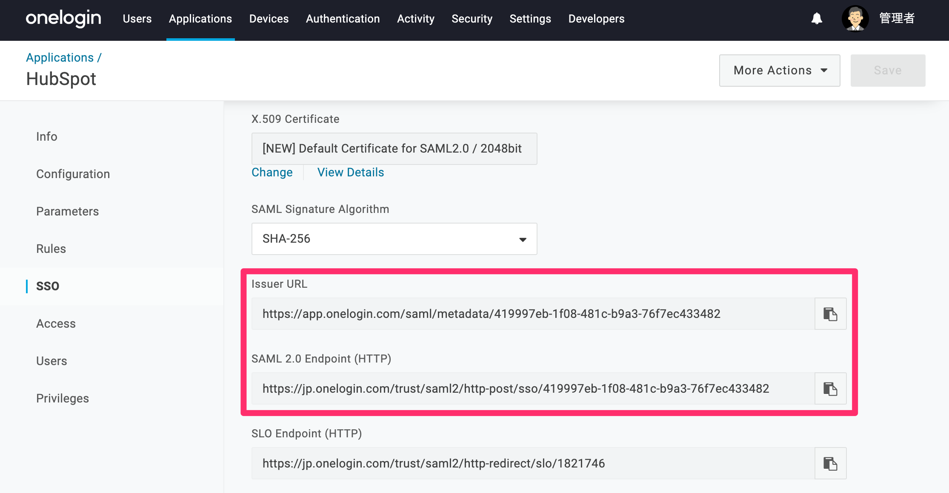The height and width of the screenshot is (493, 949).
Task: Select the SSO sidebar tab
Action: [x=48, y=286]
